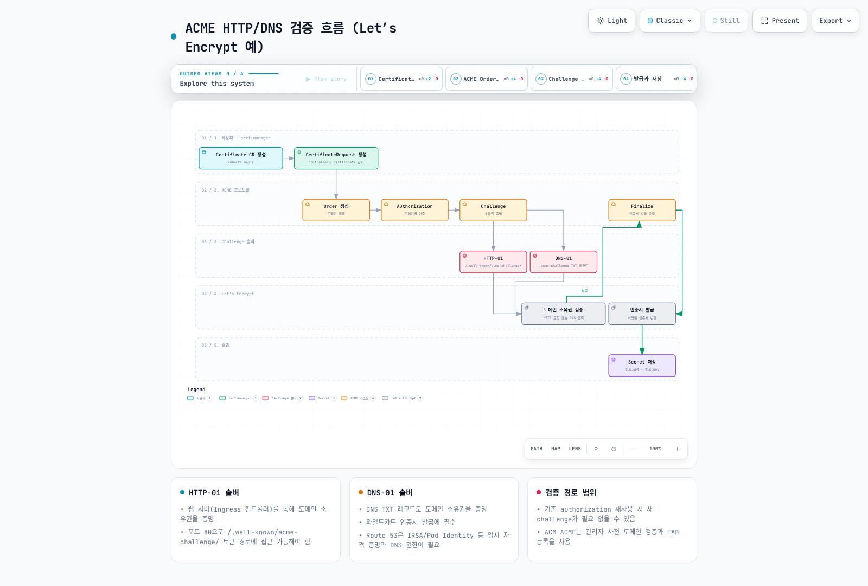Select the Secret 저장 node
Image resolution: width=868 pixels, height=586 pixels.
[642, 365]
